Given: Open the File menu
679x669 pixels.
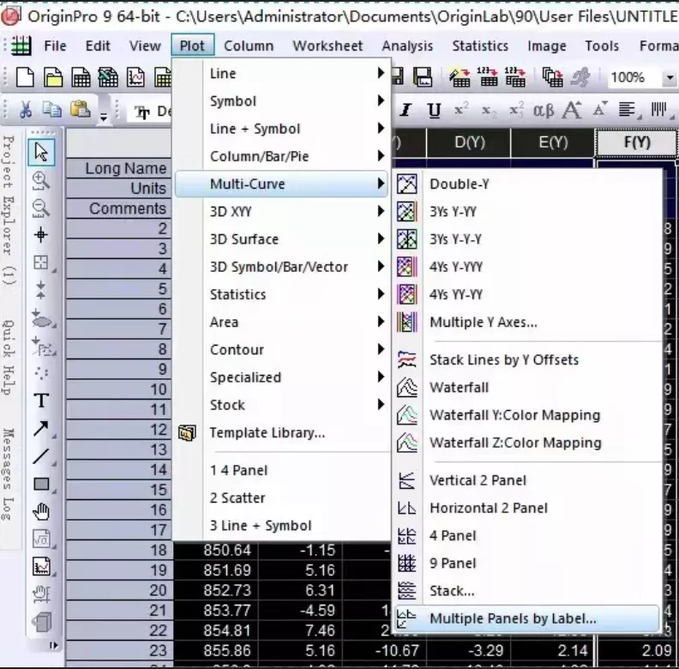Looking at the screenshot, I should [55, 46].
